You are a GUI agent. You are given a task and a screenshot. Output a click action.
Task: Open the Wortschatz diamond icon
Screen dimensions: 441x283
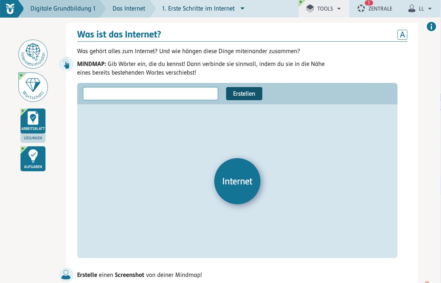33,87
